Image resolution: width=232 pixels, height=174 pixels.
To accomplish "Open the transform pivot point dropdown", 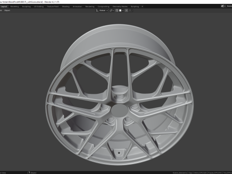I will point(112,11).
